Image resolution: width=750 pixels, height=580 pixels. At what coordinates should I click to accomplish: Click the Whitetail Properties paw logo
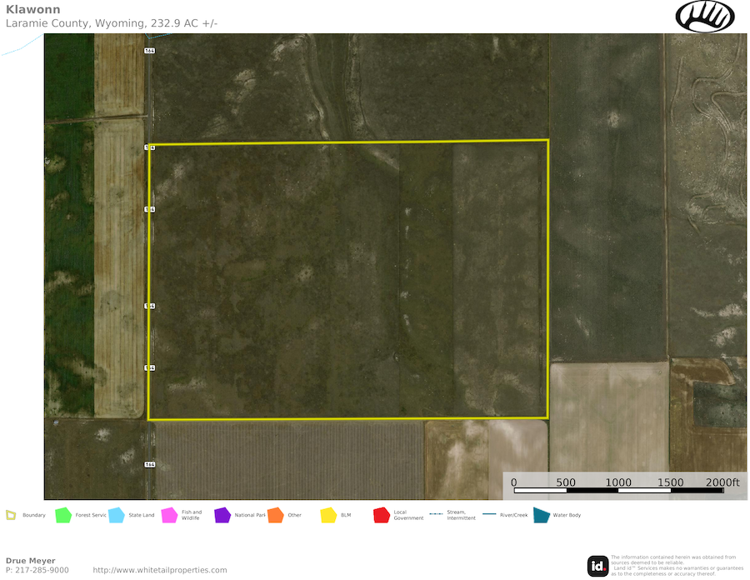[x=704, y=16]
